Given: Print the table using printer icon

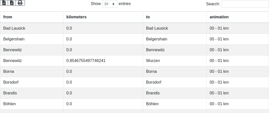Looking at the screenshot, I should click(20, 3).
